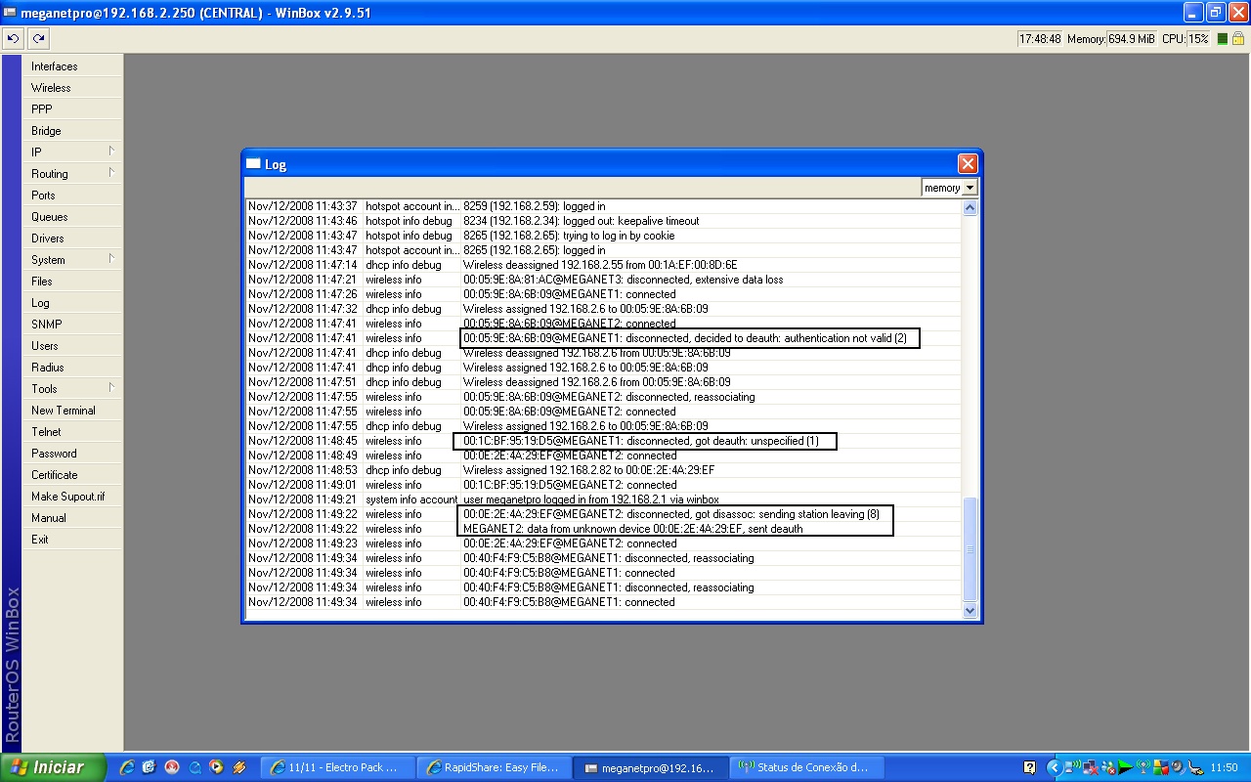Viewport: 1251px width, 782px height.
Task: Open the Iniciar start menu
Action: [53, 767]
